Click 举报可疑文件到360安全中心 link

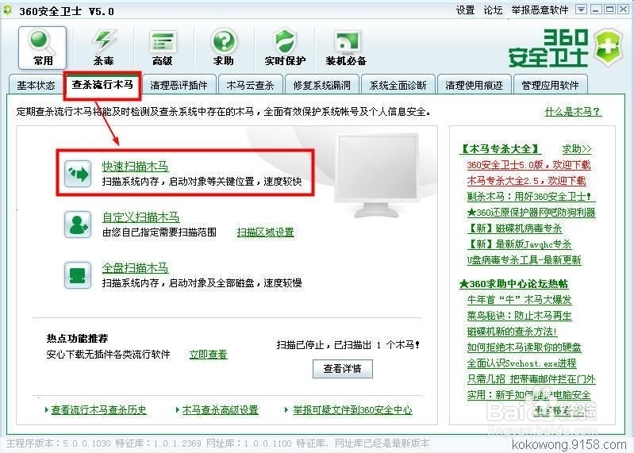click(352, 409)
